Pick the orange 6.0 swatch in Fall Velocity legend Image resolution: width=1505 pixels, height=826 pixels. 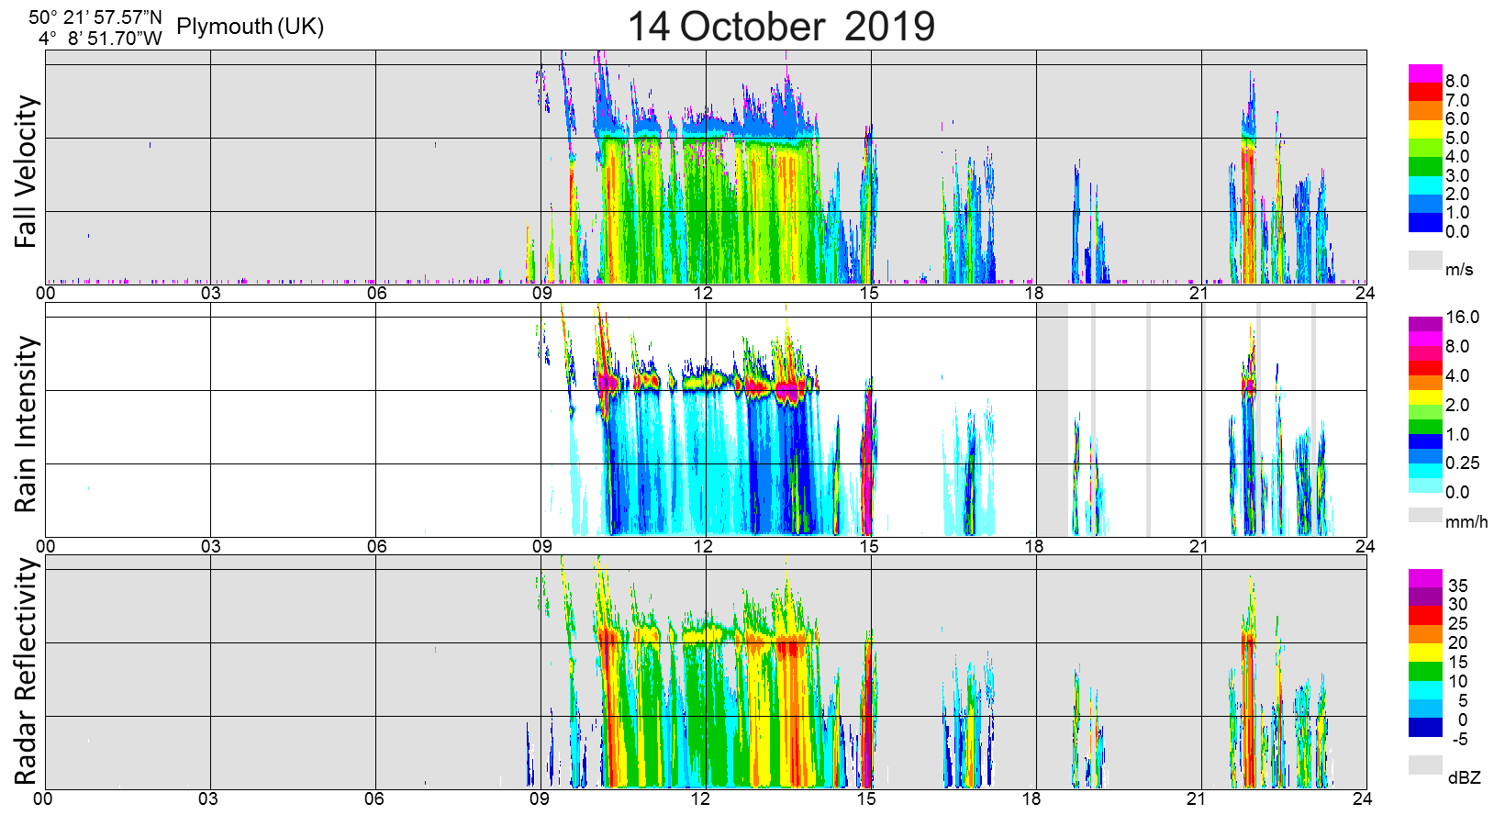click(x=1425, y=110)
